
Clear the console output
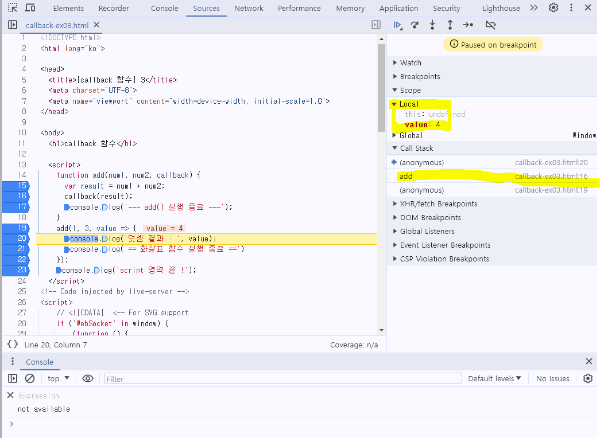coord(30,378)
